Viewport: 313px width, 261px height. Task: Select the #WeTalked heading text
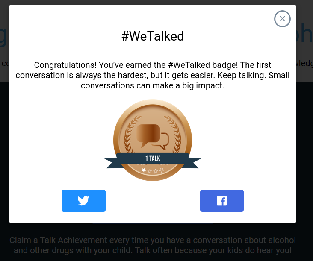pos(153,36)
